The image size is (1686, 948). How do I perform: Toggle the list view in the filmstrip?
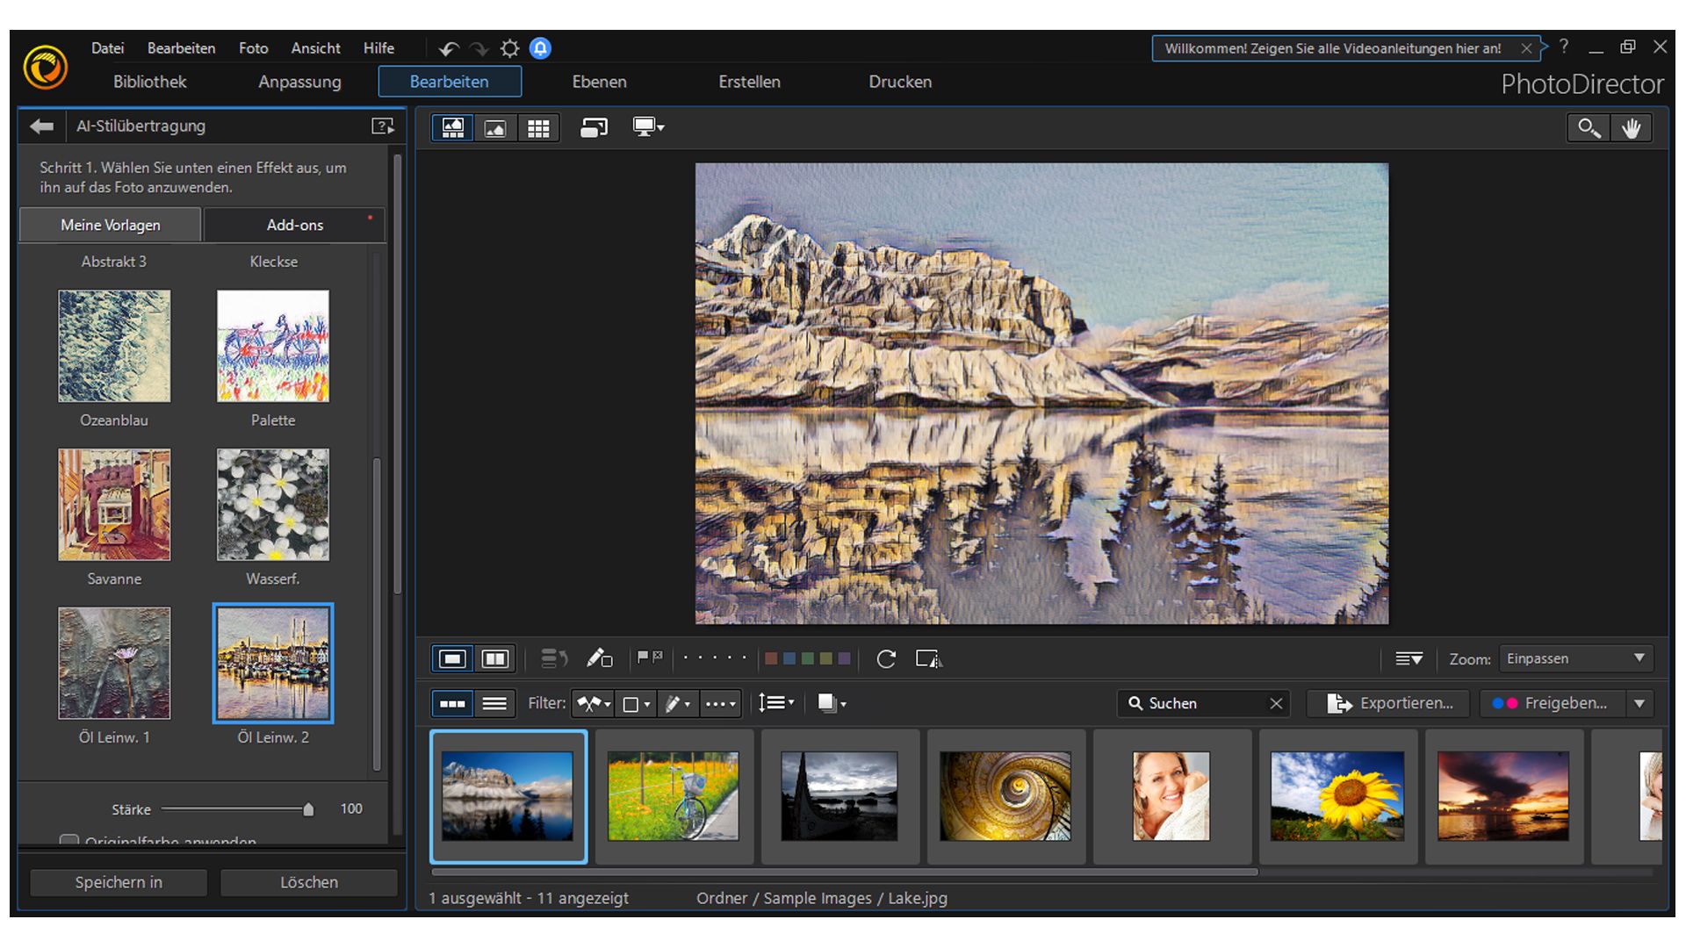point(495,703)
